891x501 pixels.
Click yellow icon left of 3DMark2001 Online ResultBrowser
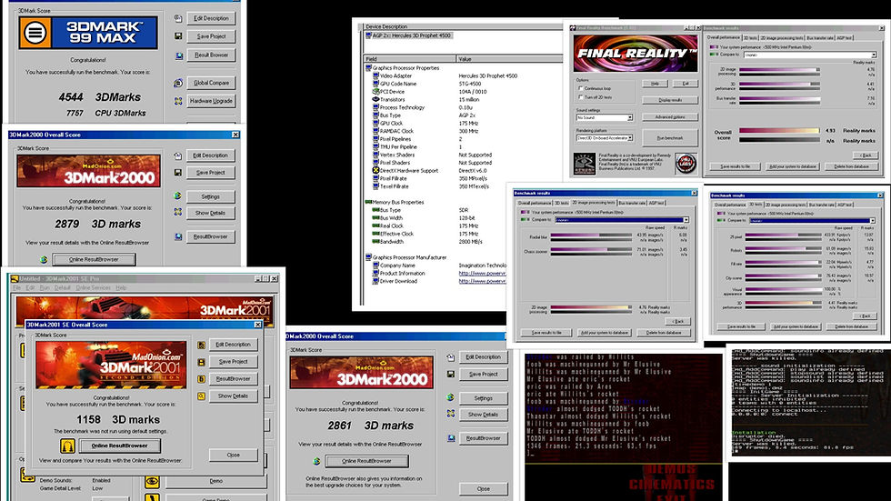tap(67, 446)
